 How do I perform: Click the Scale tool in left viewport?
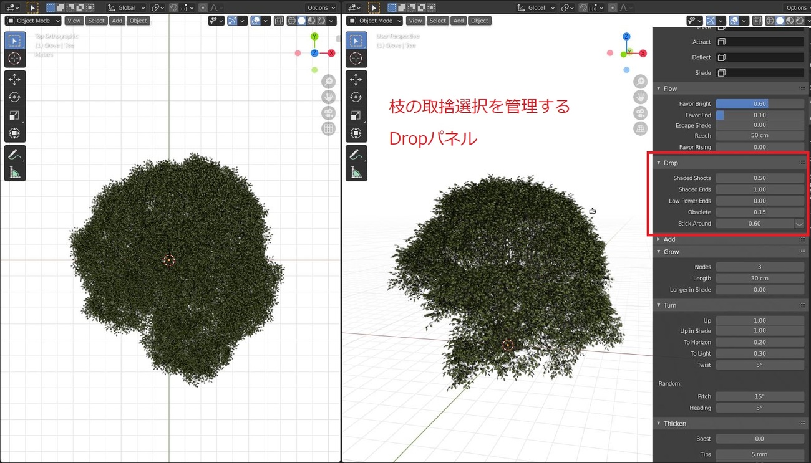point(14,115)
